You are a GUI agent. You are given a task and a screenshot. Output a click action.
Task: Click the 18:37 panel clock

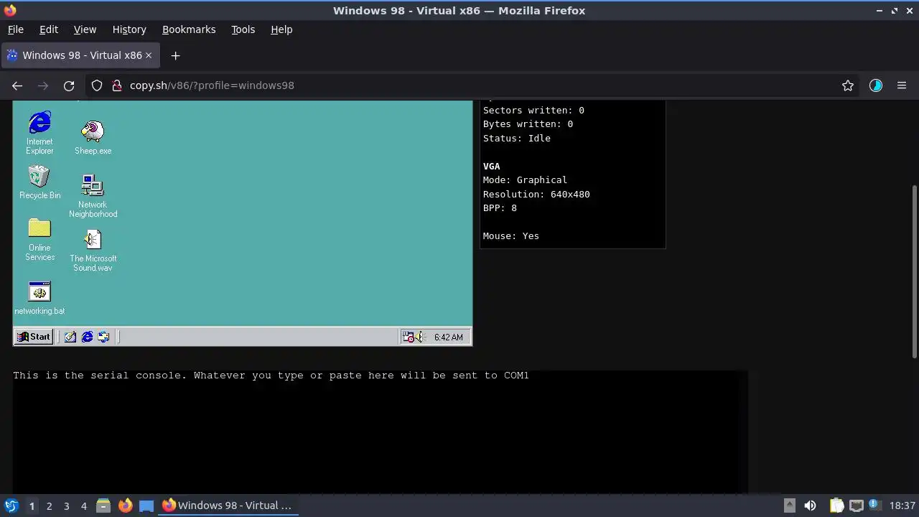[x=902, y=506]
